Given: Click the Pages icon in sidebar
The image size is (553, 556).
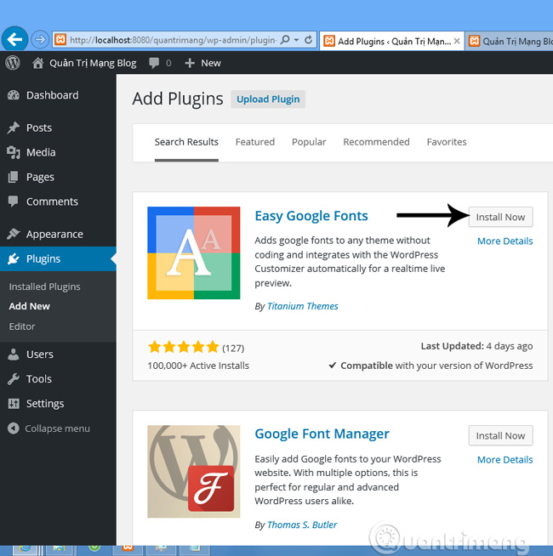Looking at the screenshot, I should click(x=13, y=177).
